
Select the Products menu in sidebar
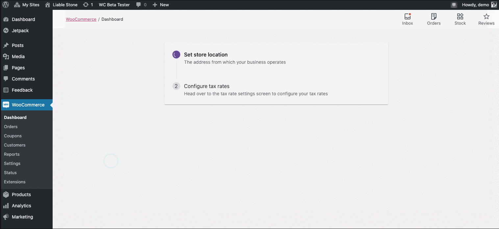point(21,194)
